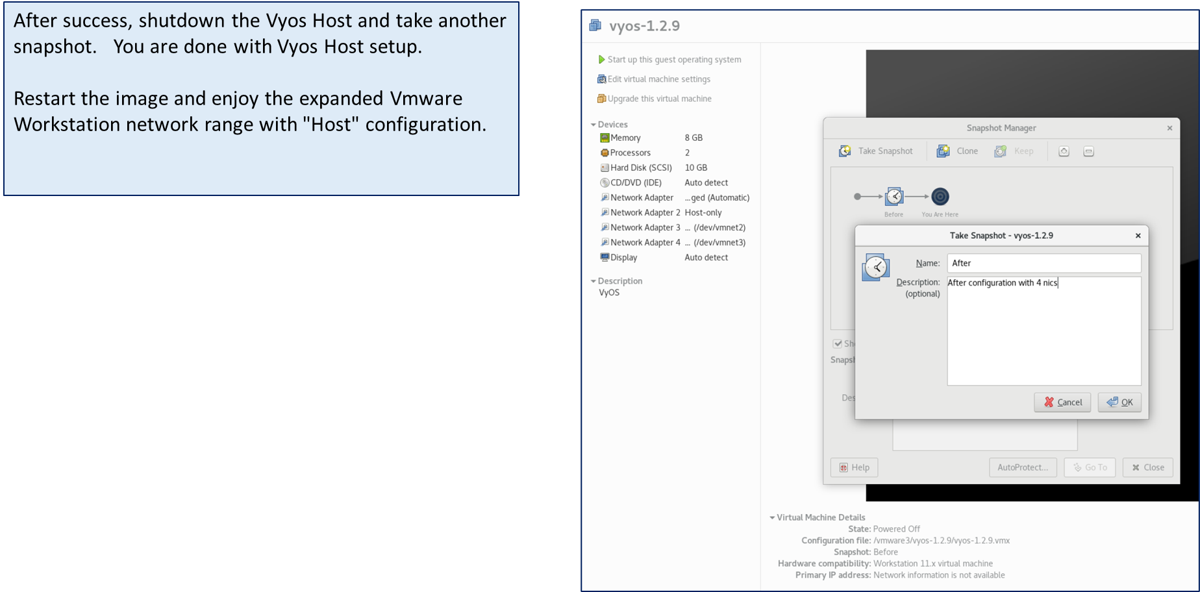This screenshot has height=592, width=1200.
Task: Select the You Are Here node
Action: pyautogui.click(x=940, y=197)
